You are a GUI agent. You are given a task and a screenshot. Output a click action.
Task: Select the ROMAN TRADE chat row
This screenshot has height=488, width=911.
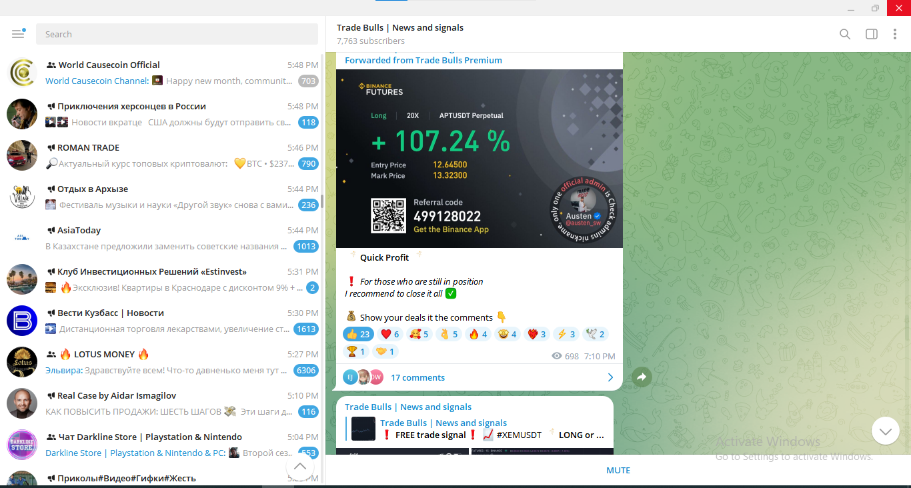(163, 155)
